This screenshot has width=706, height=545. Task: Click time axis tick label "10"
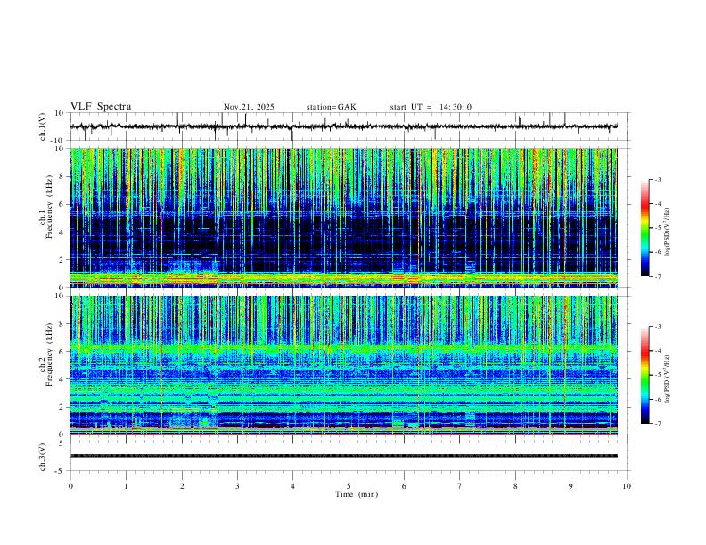pos(627,486)
